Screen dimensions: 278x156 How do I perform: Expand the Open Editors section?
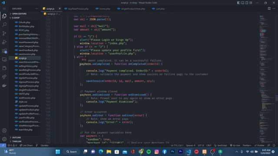(25, 13)
